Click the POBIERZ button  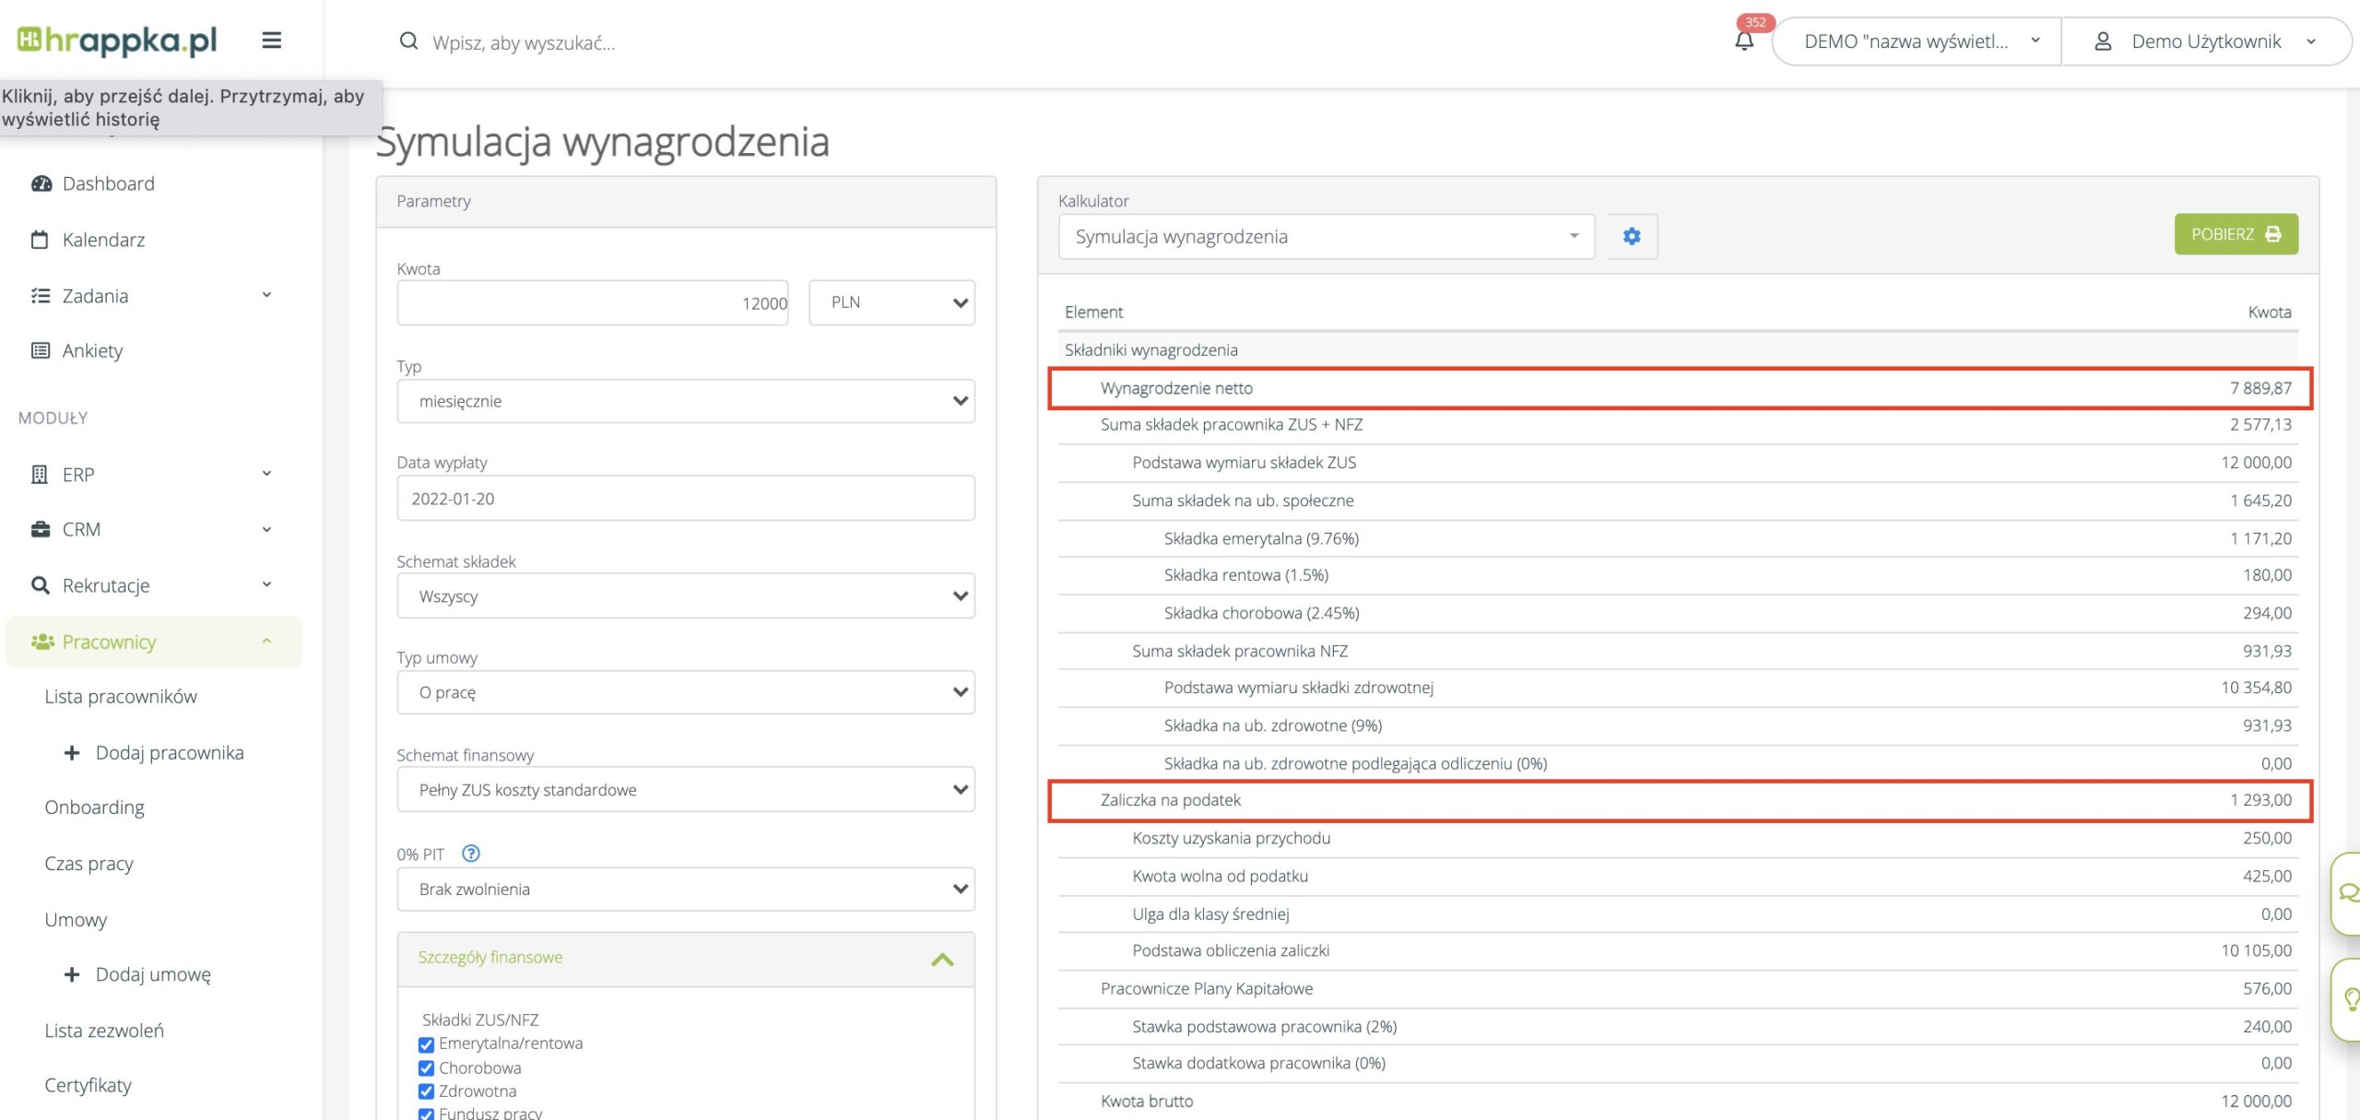pyautogui.click(x=2235, y=234)
